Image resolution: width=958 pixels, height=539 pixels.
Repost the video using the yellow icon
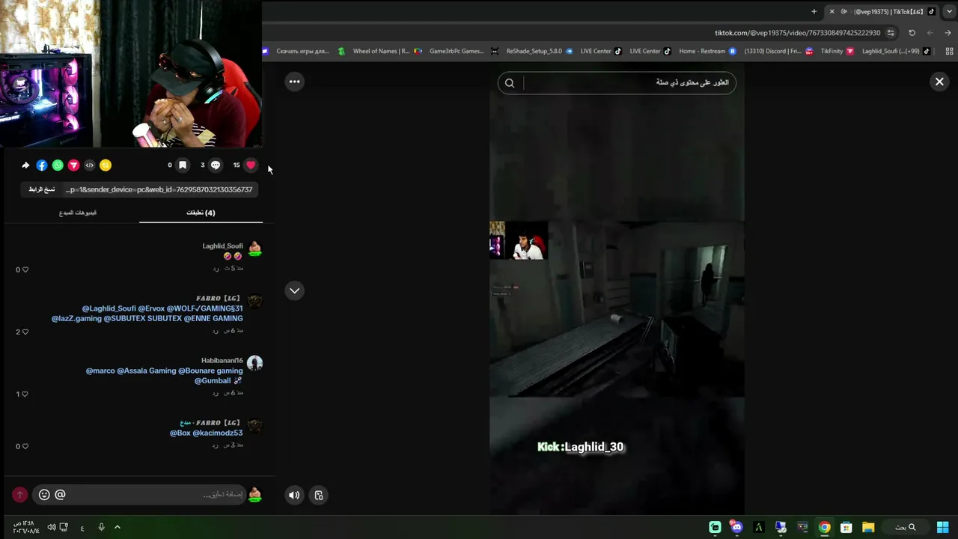(x=106, y=165)
